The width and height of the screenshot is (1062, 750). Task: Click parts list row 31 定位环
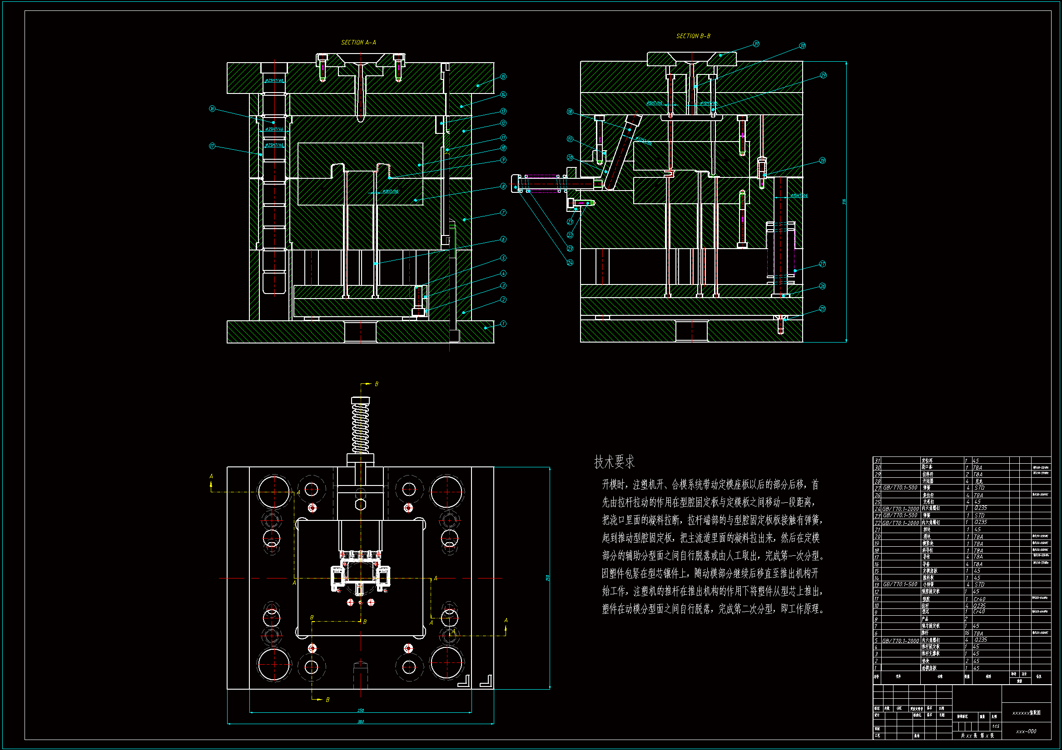tap(928, 461)
